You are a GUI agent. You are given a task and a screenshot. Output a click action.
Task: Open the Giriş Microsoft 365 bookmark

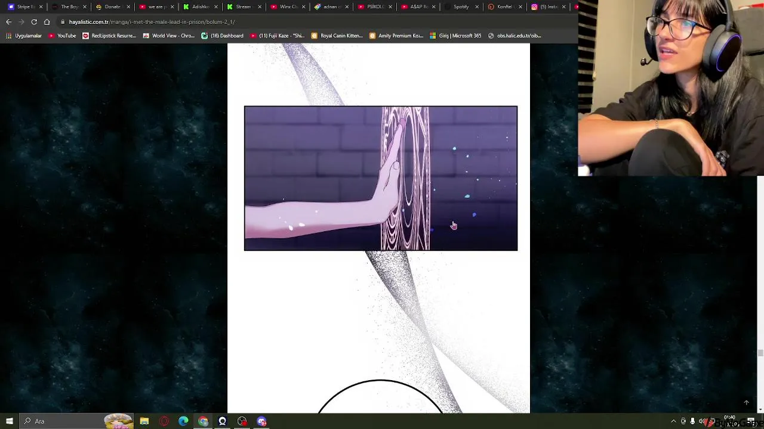point(455,36)
